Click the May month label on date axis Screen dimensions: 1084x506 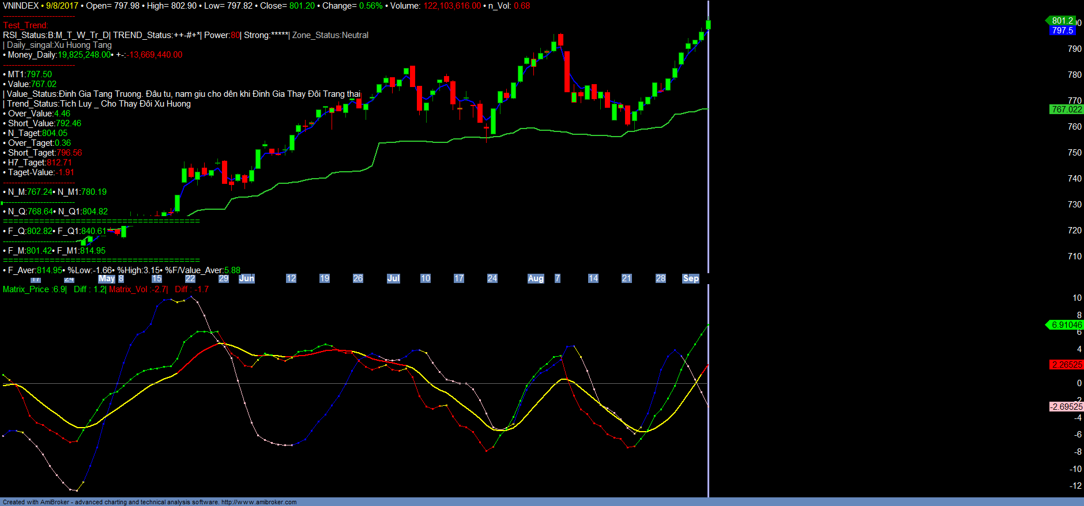(x=107, y=278)
